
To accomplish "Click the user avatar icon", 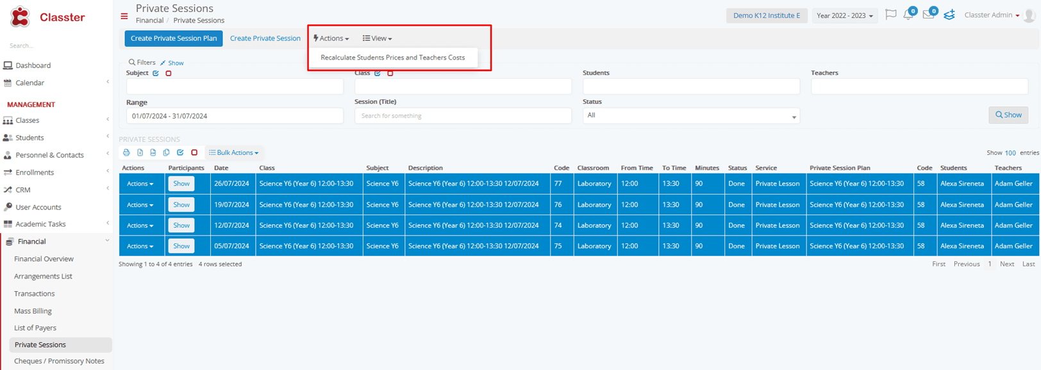I will coord(1029,15).
